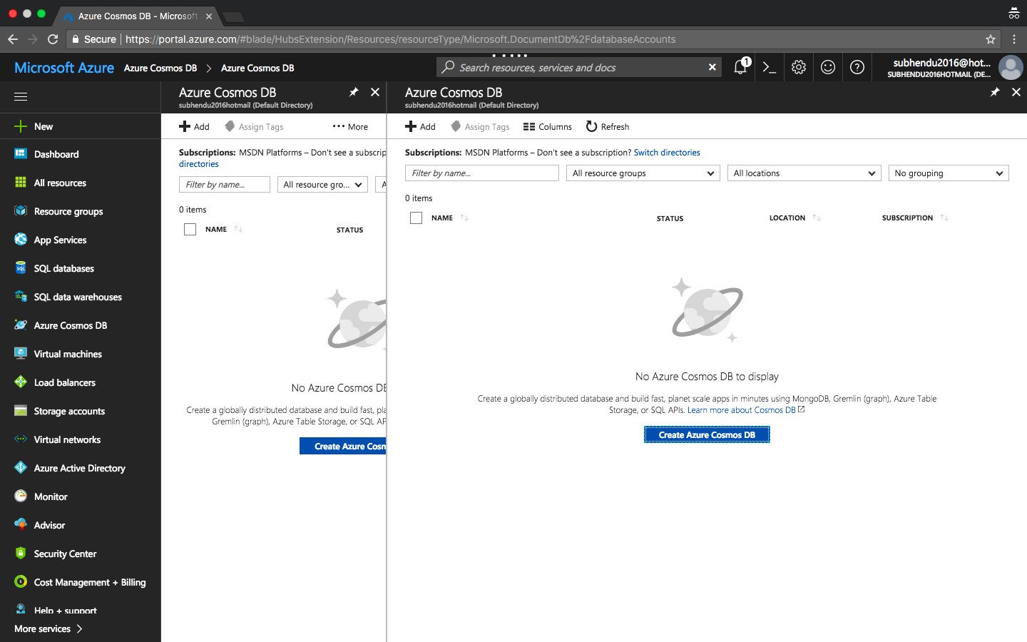Click the user account avatar
This screenshot has width=1027, height=642.
point(1011,68)
